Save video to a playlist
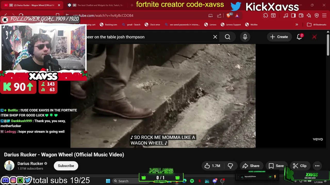Viewport: 330px width, 185px height. 276,166
